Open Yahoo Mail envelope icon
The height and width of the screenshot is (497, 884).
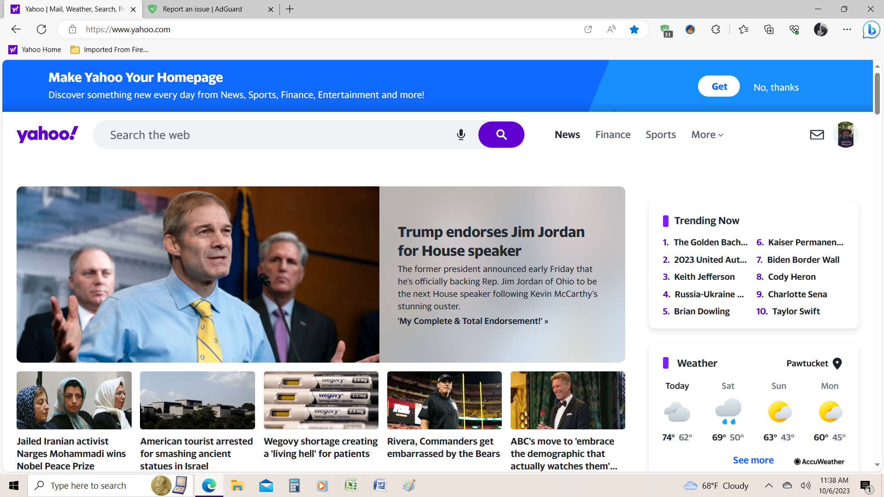tap(817, 135)
